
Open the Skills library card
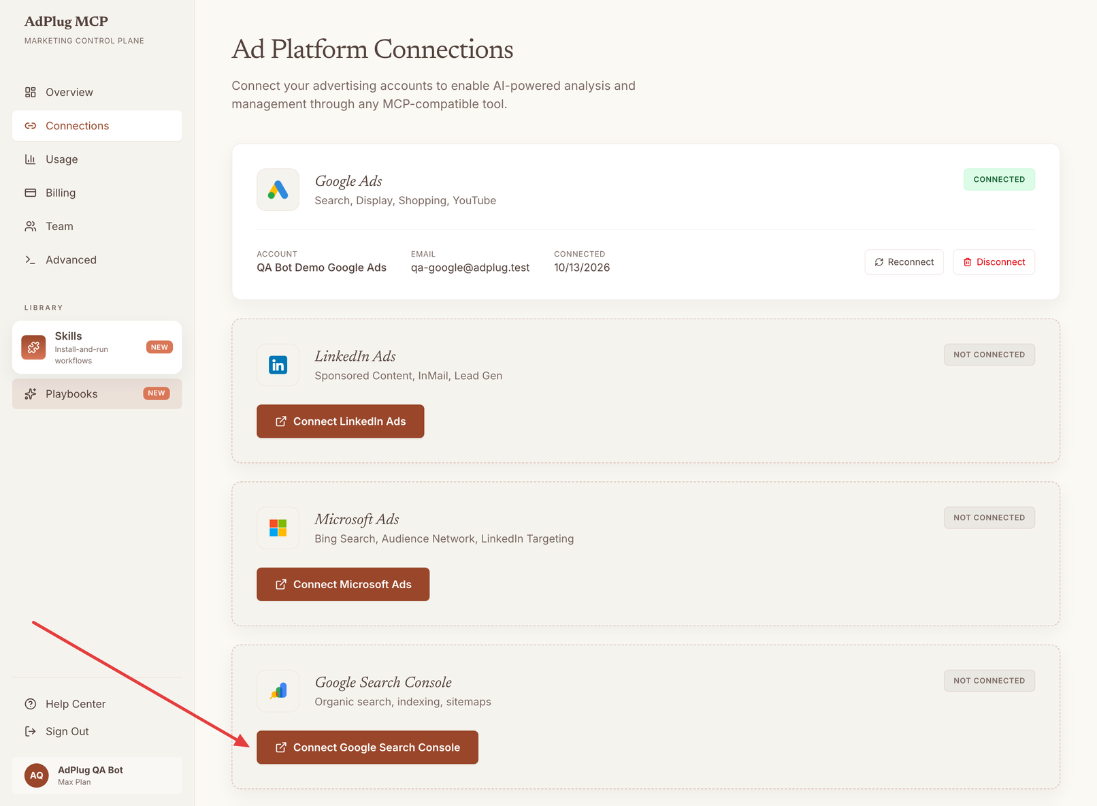tap(97, 347)
